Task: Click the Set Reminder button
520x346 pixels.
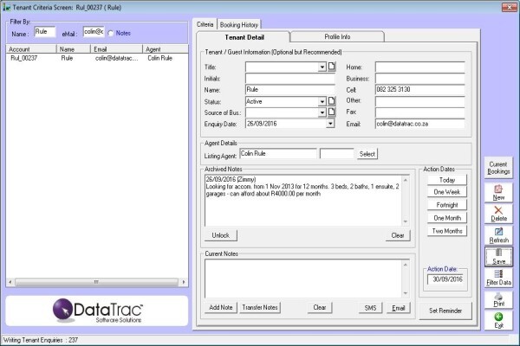Action: pos(445,311)
